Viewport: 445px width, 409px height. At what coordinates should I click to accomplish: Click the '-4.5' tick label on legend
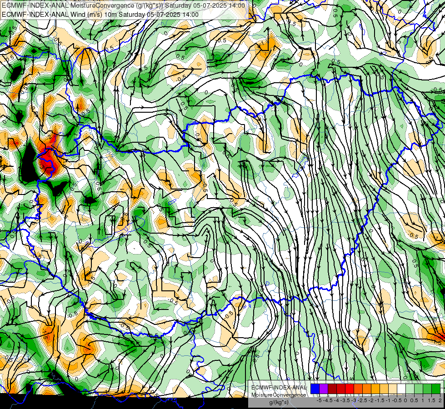coord(329,400)
